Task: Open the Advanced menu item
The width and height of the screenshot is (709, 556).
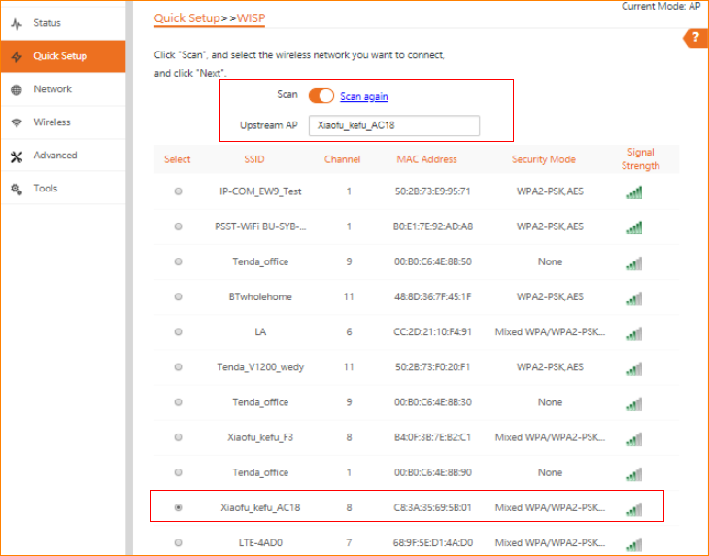Action: (x=54, y=156)
